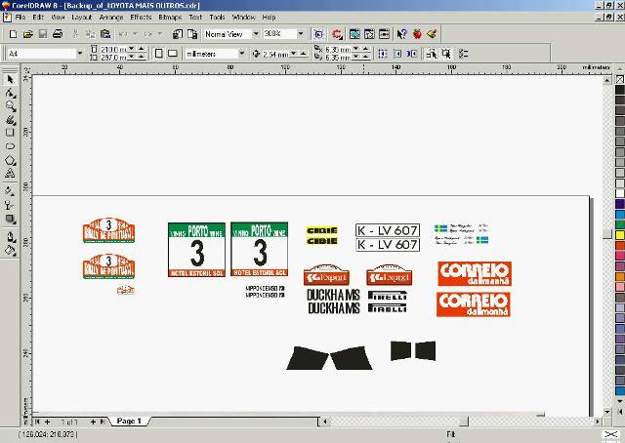Click the Open folder icon
Viewport: 625px width, 443px height.
28,34
